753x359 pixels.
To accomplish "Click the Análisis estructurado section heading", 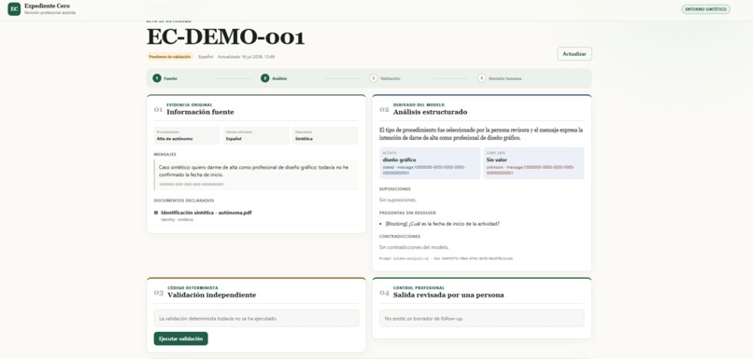I will click(x=430, y=112).
